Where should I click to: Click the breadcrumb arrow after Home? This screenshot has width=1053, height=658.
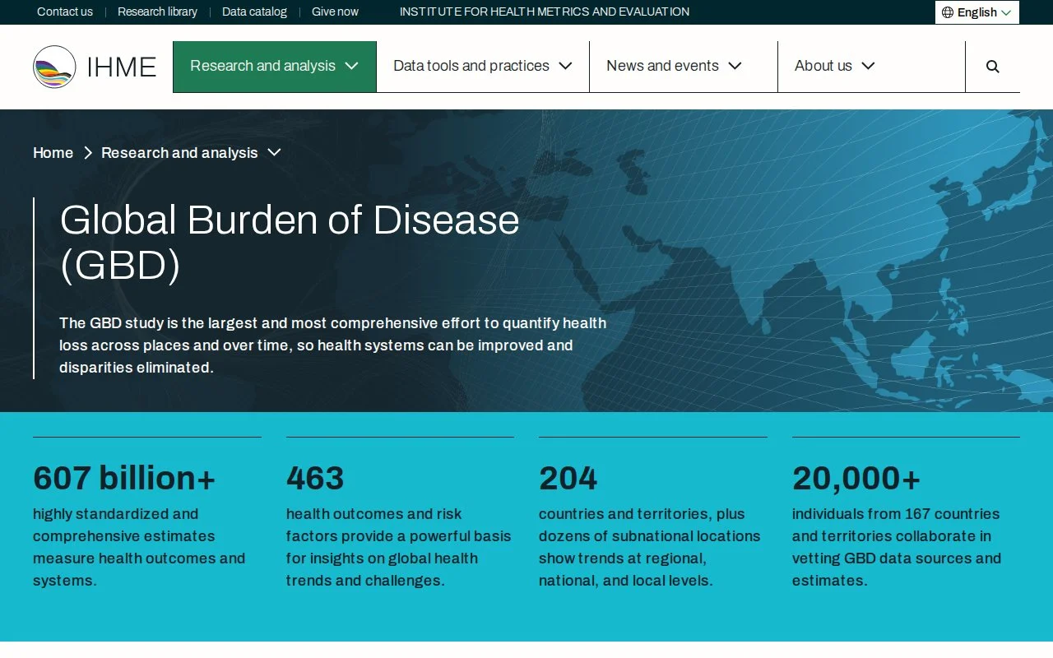click(x=88, y=153)
